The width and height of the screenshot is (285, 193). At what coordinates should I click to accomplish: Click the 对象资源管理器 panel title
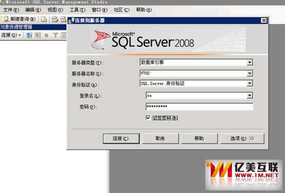click(16, 27)
